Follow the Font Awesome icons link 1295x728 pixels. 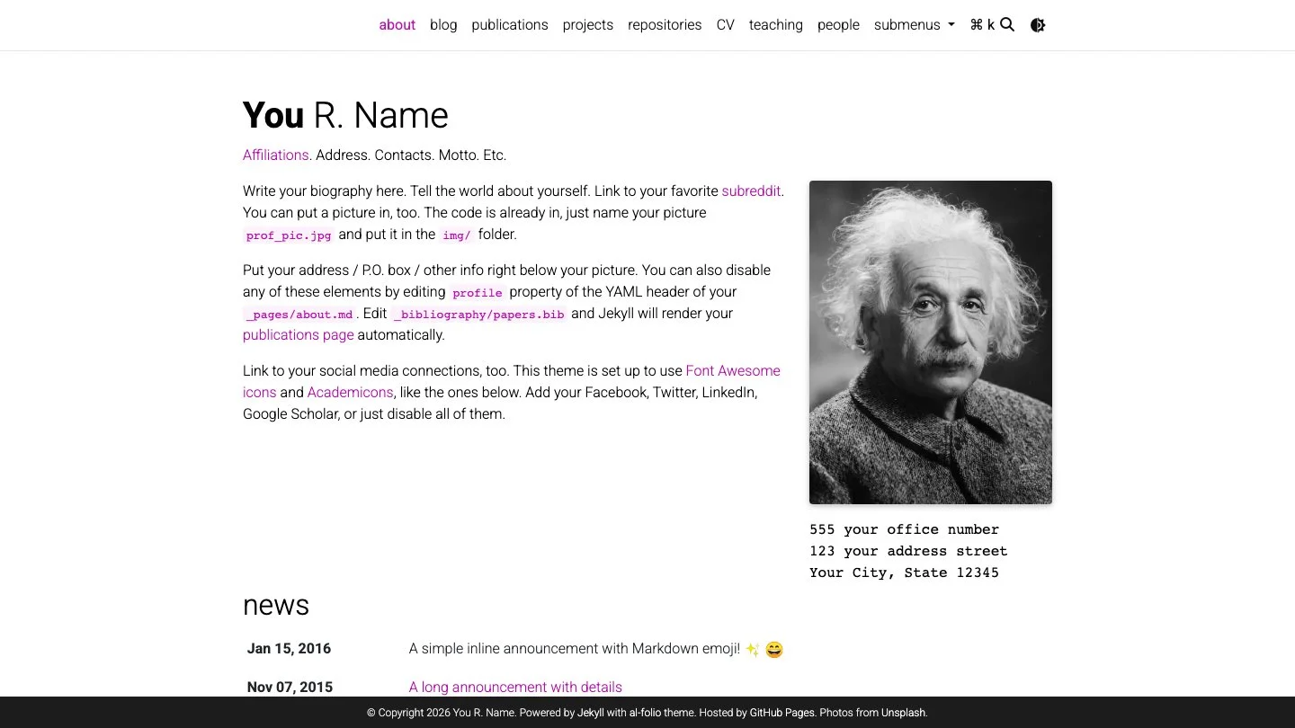[733, 370]
